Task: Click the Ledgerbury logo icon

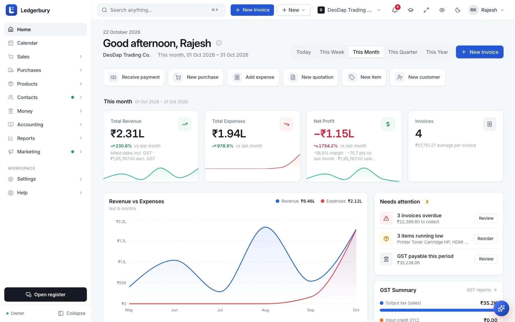Action: 11,10
